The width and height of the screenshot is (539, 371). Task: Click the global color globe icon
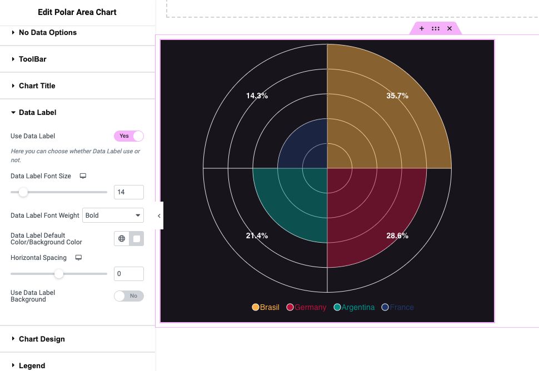(122, 239)
